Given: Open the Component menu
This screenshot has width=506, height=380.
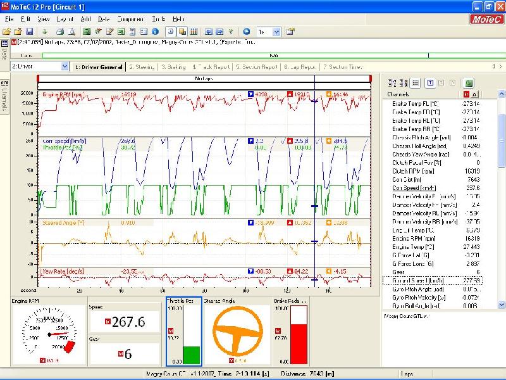Looking at the screenshot, I should pos(130,19).
